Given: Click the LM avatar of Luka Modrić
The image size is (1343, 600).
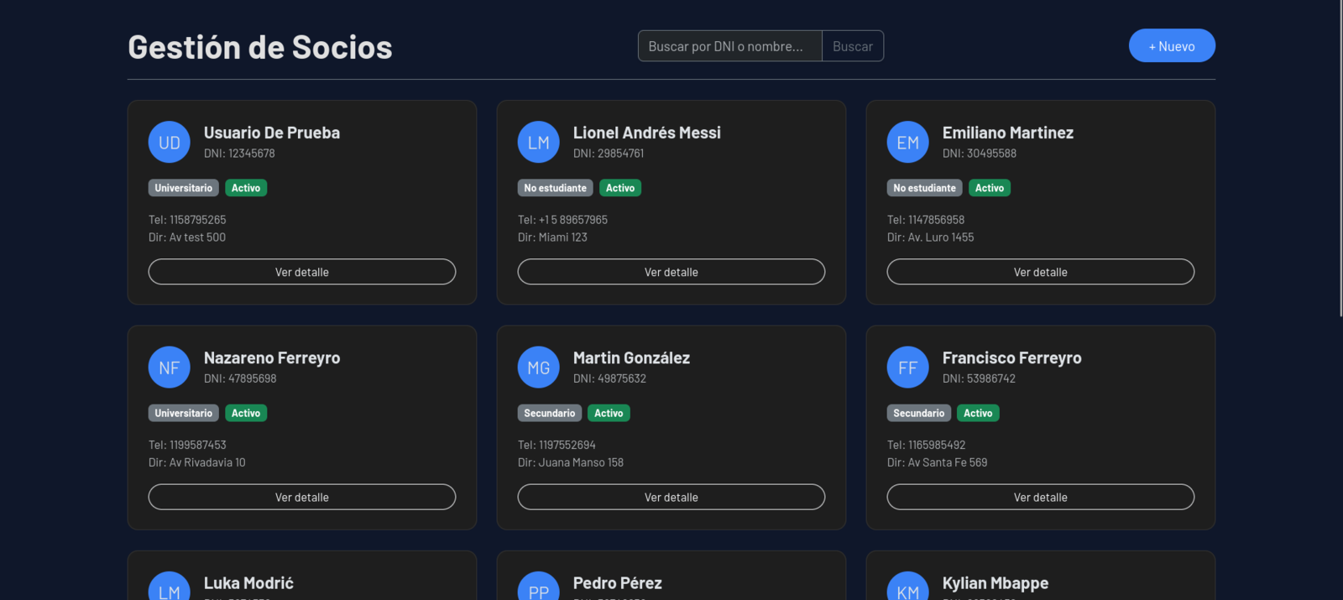Looking at the screenshot, I should 170,586.
